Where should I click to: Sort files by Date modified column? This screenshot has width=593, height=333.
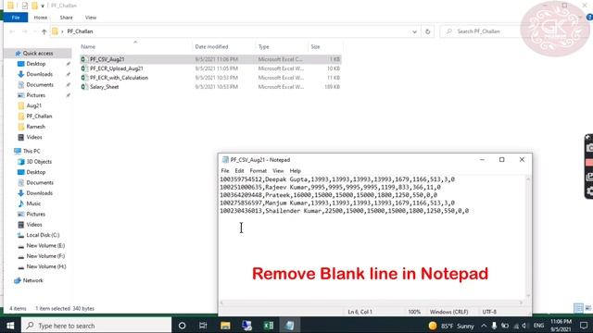pyautogui.click(x=211, y=47)
